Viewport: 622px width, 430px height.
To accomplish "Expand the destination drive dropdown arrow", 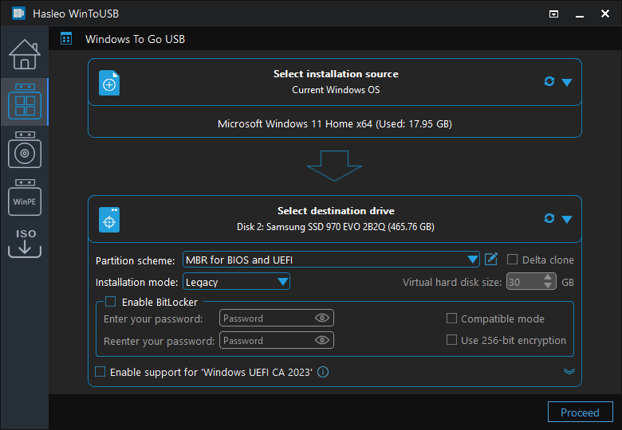I will [x=567, y=219].
